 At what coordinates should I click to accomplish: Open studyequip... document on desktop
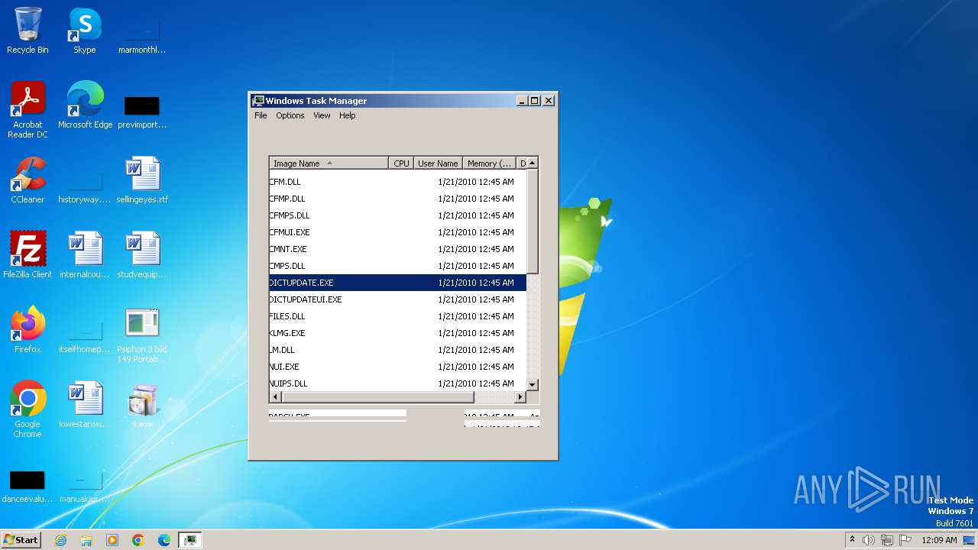coord(142,255)
